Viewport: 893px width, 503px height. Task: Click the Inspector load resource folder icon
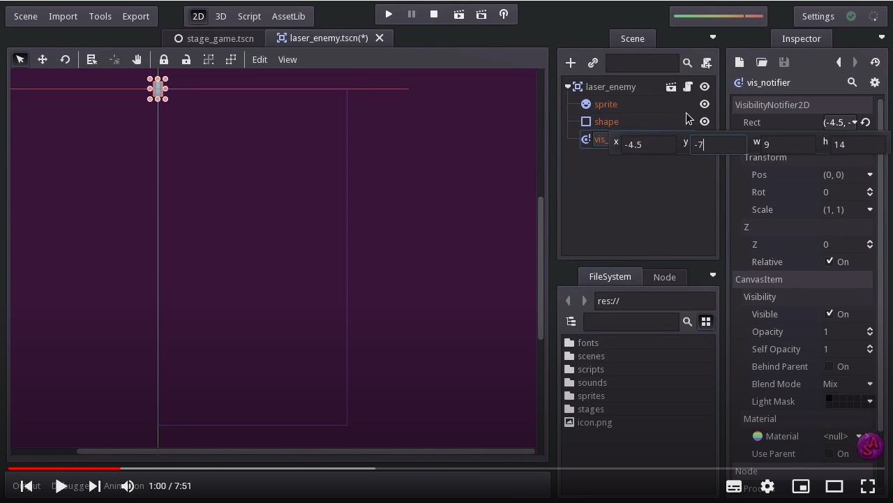coord(762,62)
